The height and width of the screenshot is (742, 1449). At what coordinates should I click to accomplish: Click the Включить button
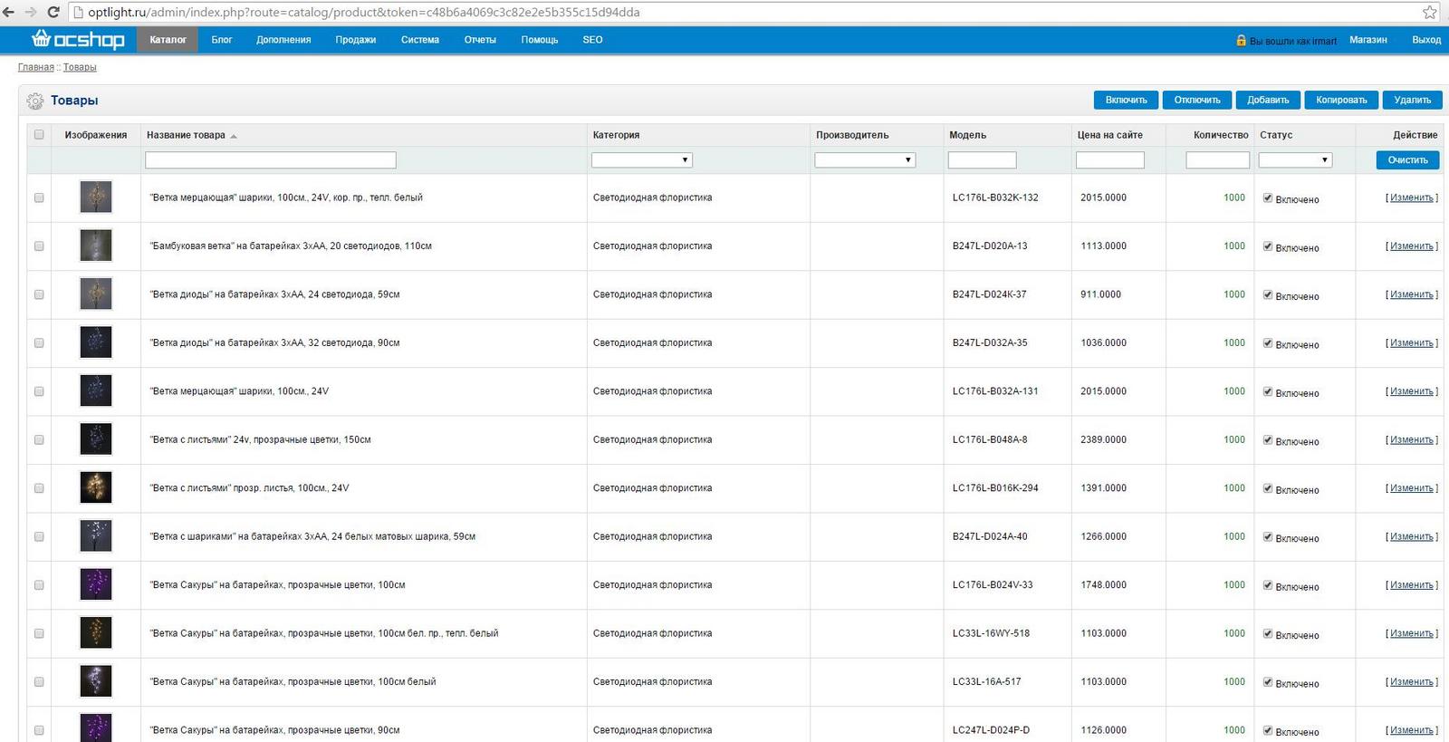coord(1127,100)
